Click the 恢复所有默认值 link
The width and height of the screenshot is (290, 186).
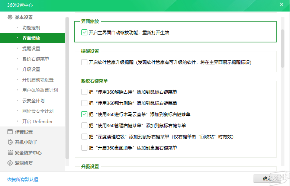coord(23,180)
